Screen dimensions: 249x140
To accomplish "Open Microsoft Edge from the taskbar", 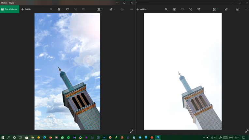I will click(45, 137).
